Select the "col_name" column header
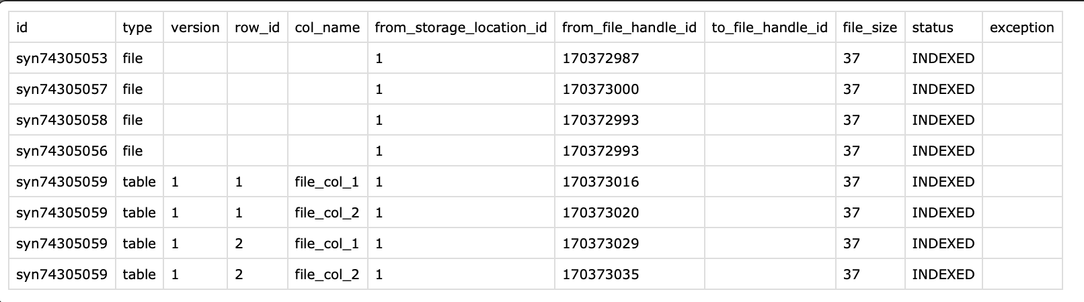Image resolution: width=1084 pixels, height=302 pixels. [327, 28]
